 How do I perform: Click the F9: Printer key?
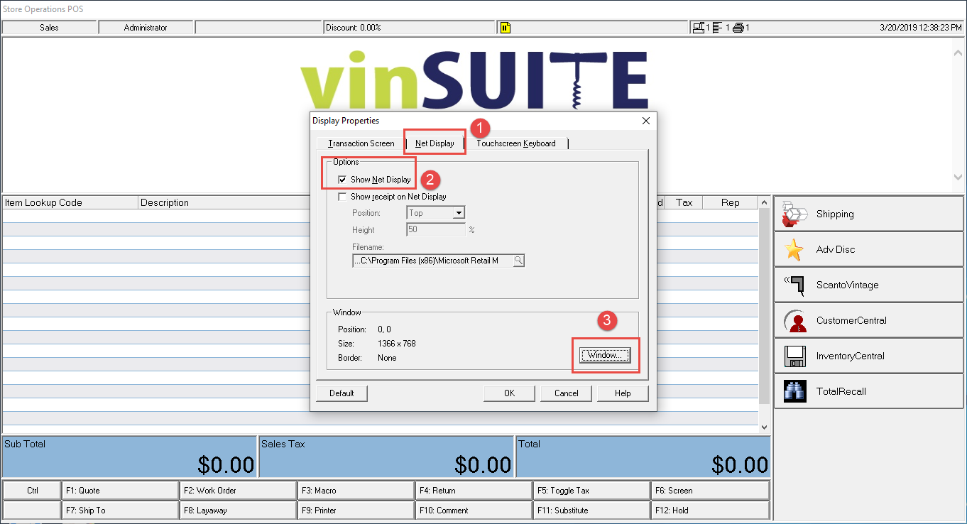(356, 511)
